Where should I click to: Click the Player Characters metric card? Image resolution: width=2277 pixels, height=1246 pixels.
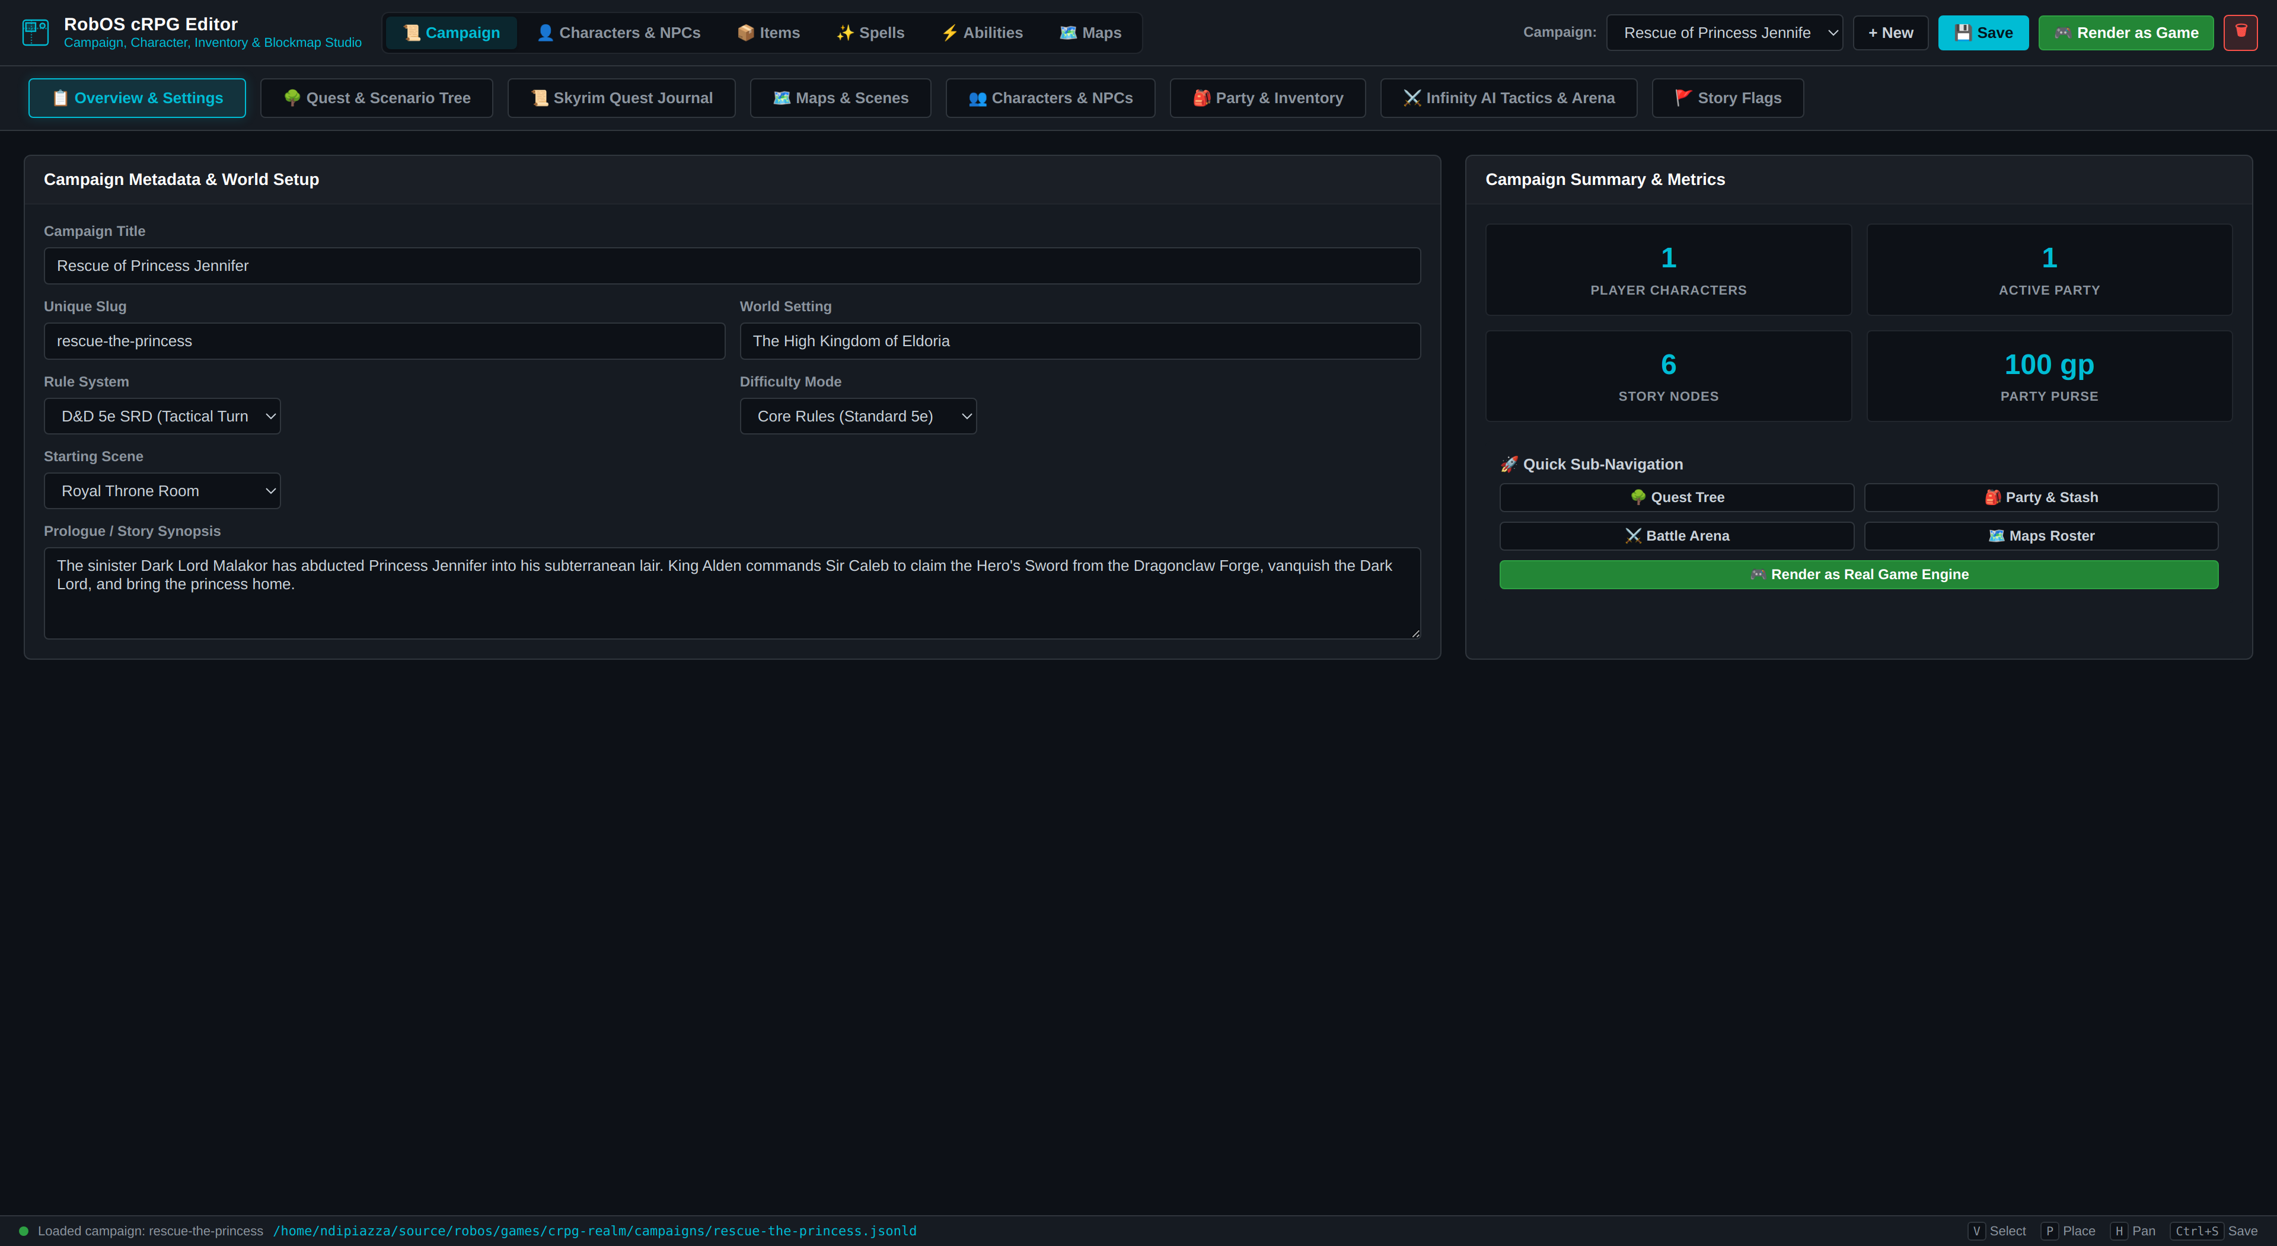click(1669, 270)
